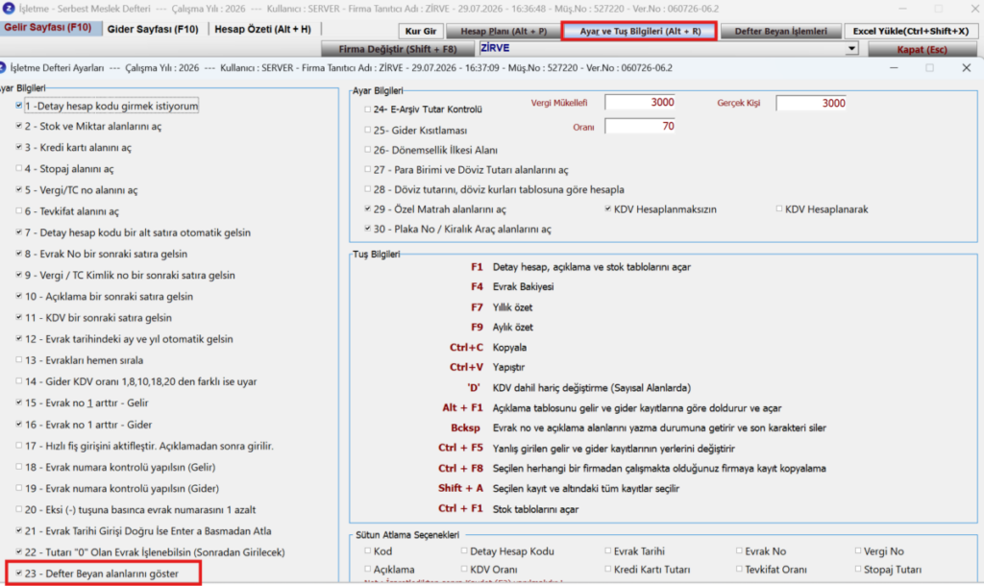Screen dimensions: 984x586
Task: Click the Ctrl + F5 shortcut description text
Action: click(614, 448)
